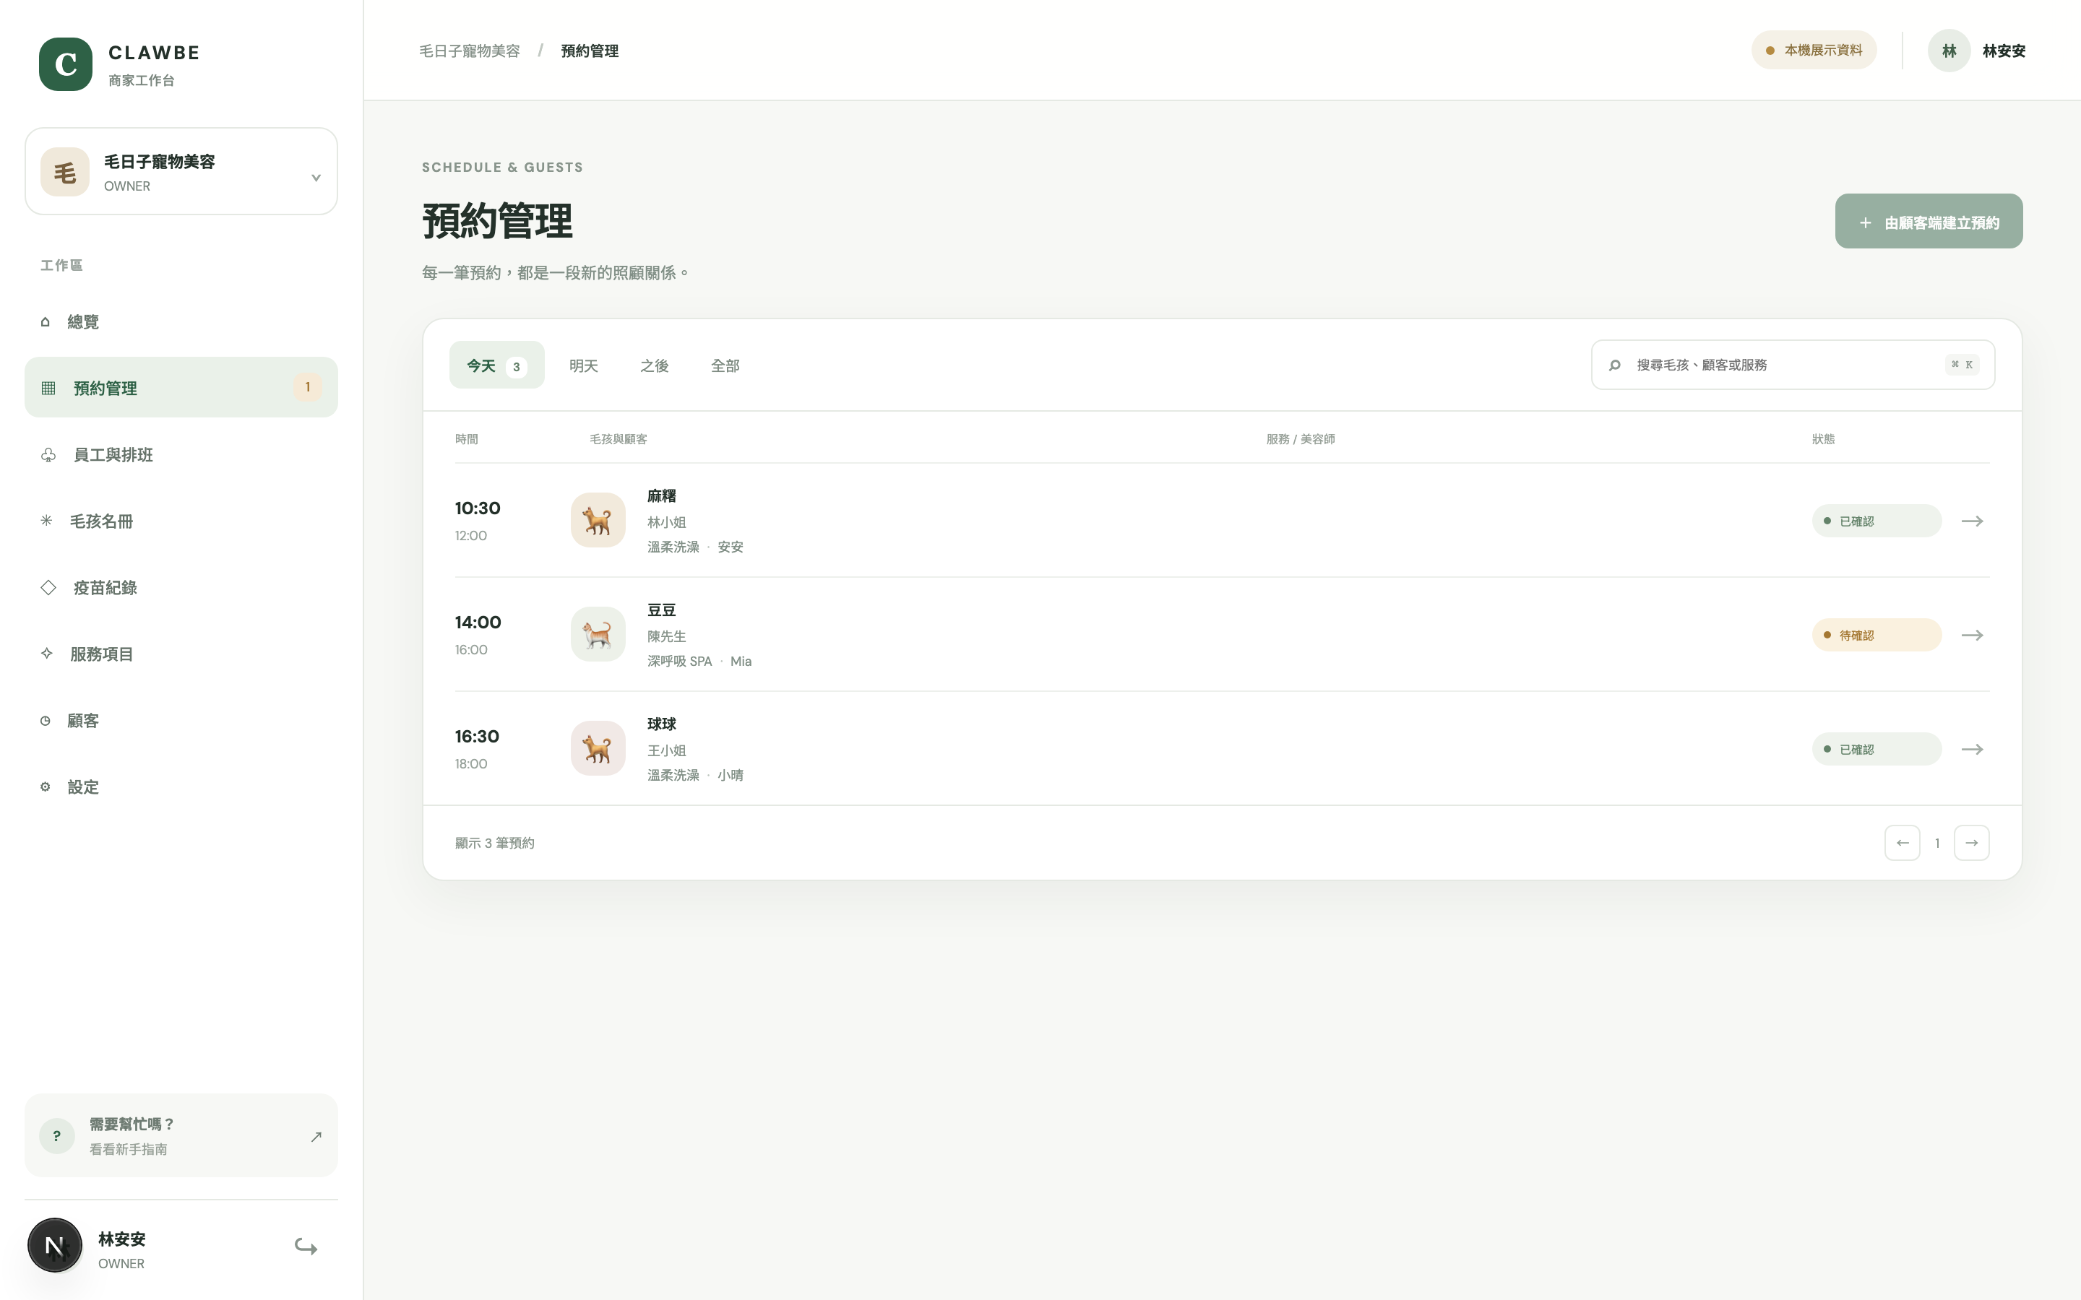
Task: Click the logout arrow icon beside 林安安
Action: (x=306, y=1246)
